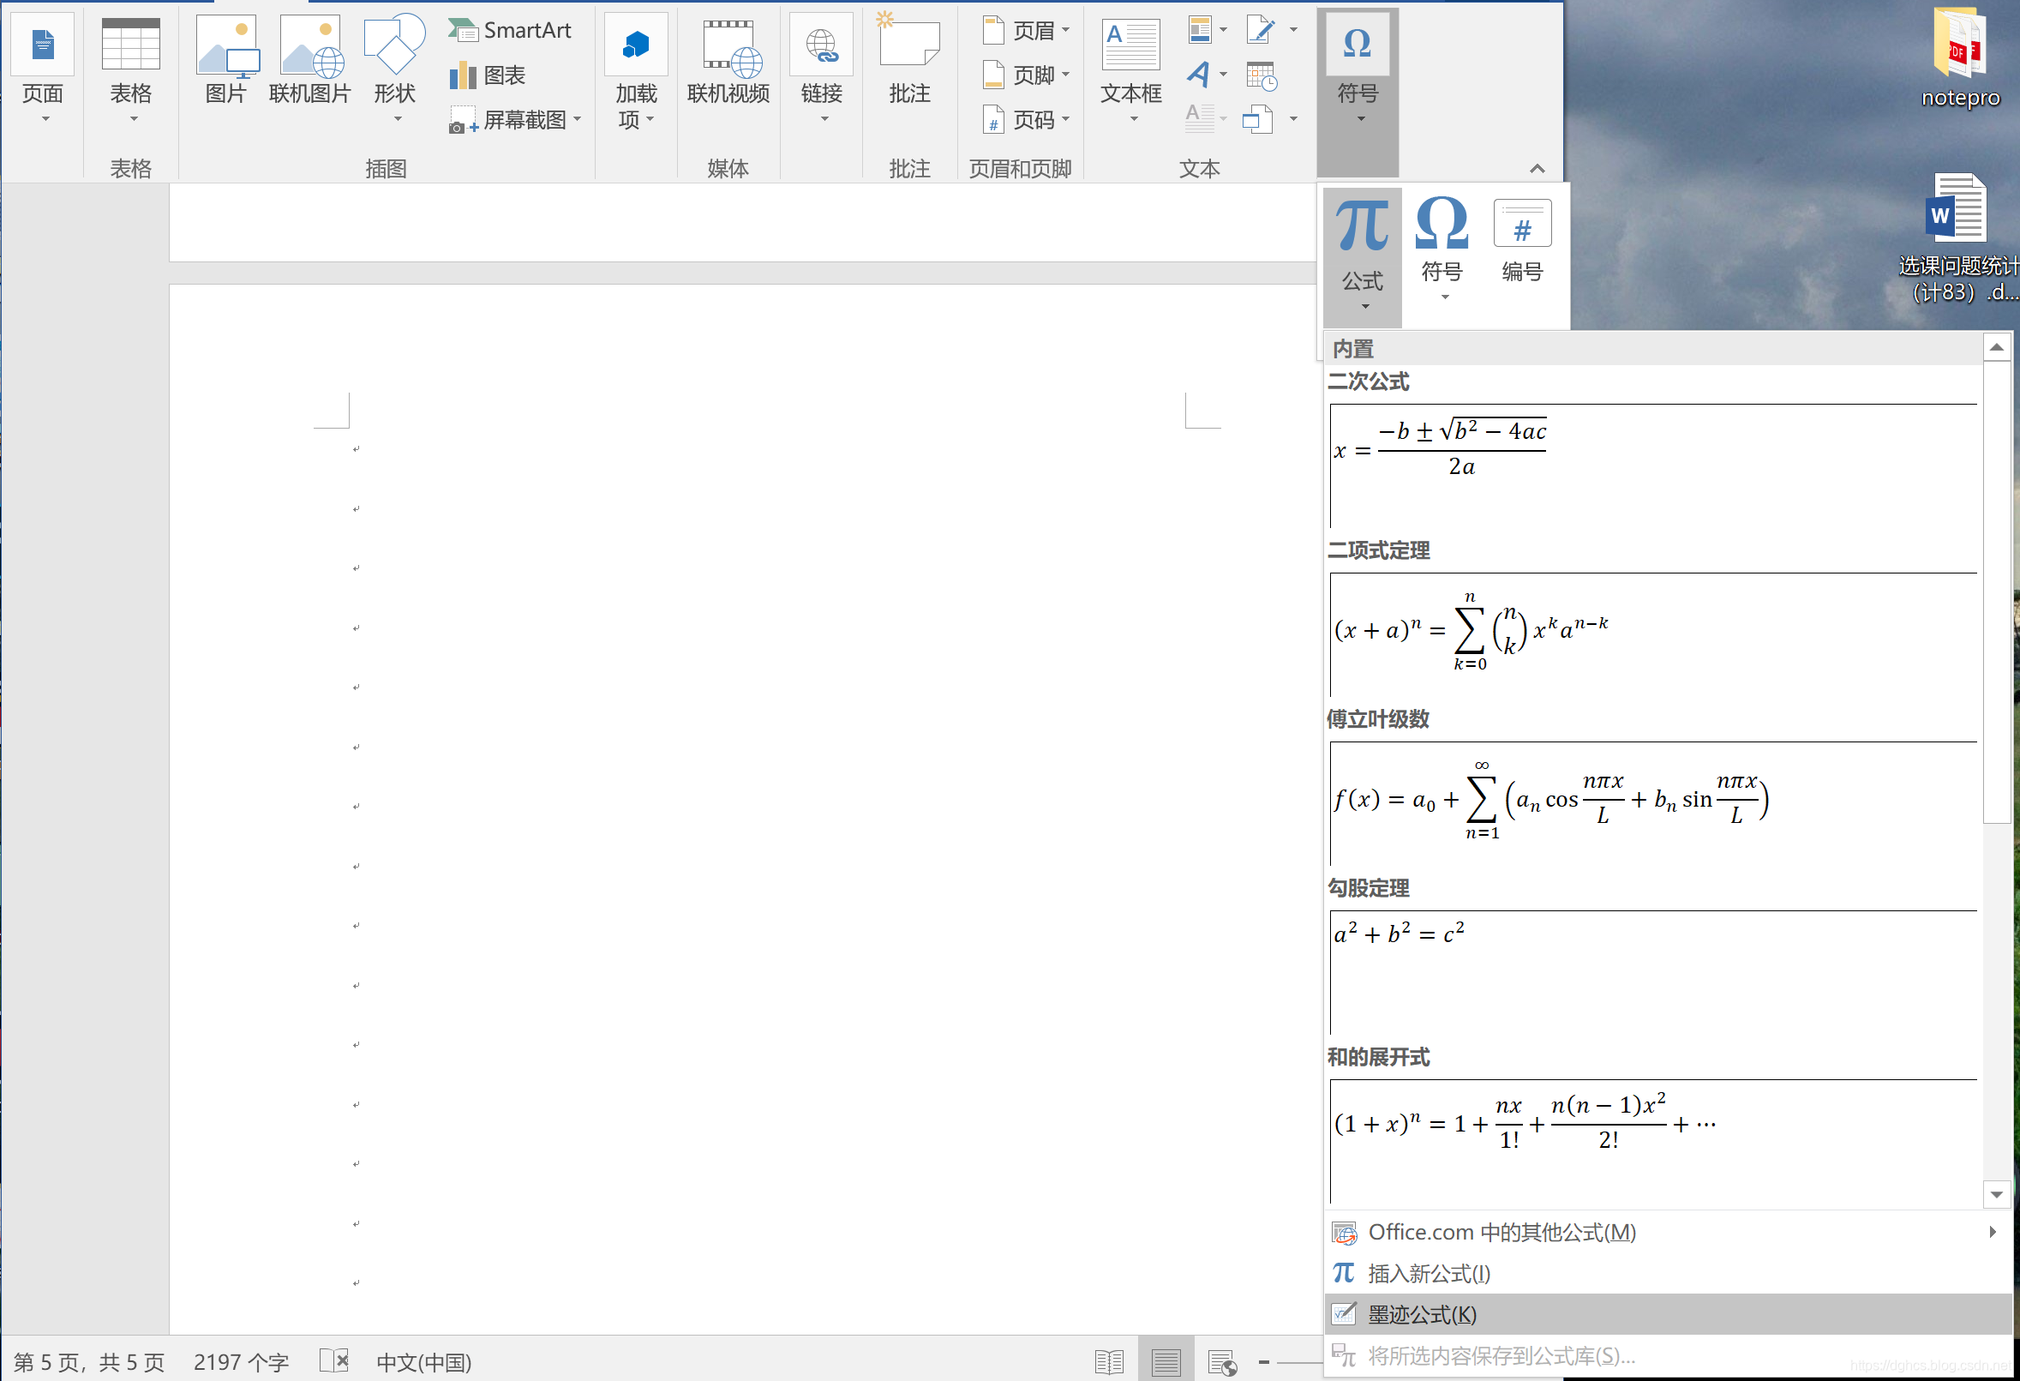Click the zoom out minus in status bar

point(1264,1362)
